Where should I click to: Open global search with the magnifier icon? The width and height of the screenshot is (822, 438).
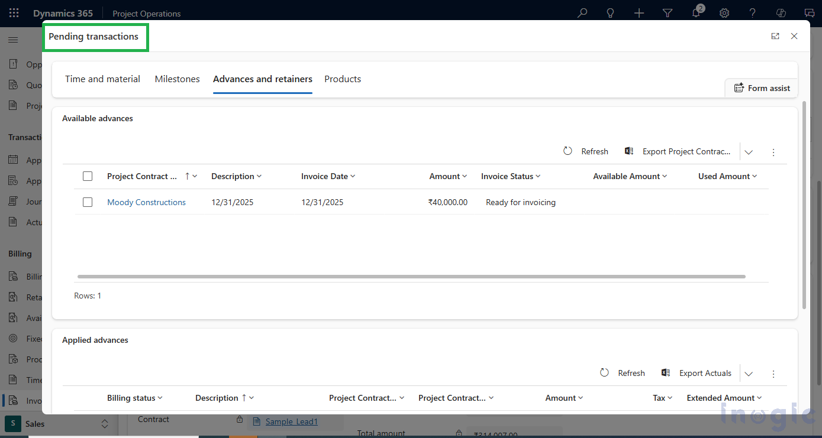[x=582, y=13]
